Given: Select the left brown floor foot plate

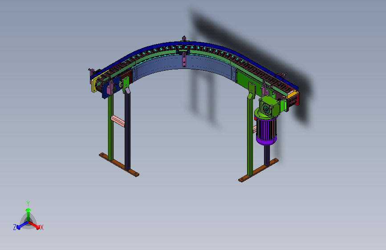Looking at the screenshot, I should coord(119,165).
